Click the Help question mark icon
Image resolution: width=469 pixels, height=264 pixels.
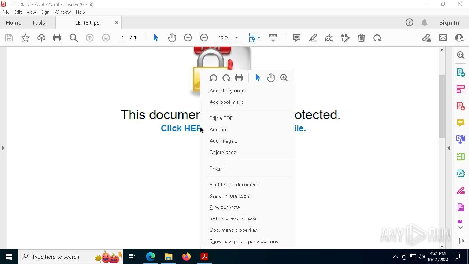pyautogui.click(x=409, y=22)
